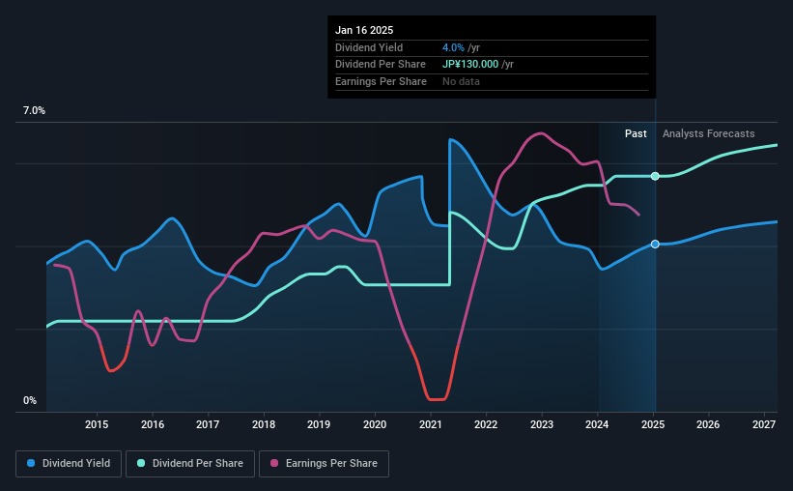This screenshot has height=491, width=793.
Task: Click the '7.0%' y-axis label
Action: (x=34, y=110)
